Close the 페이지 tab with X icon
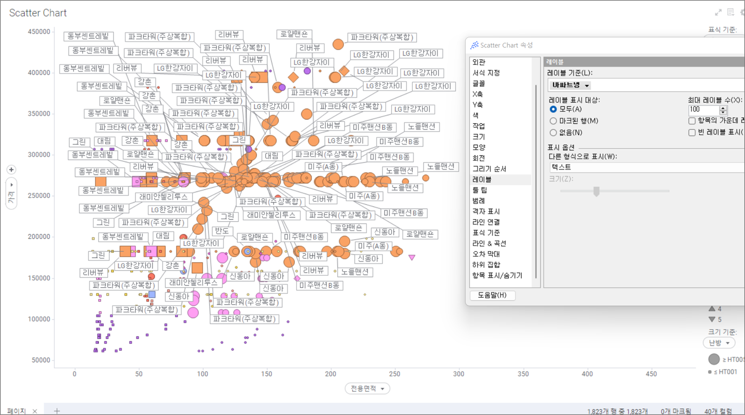This screenshot has width=745, height=415. pyautogui.click(x=35, y=411)
